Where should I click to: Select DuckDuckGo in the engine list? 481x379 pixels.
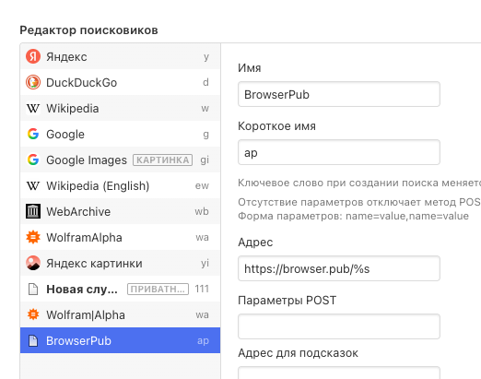(x=121, y=82)
